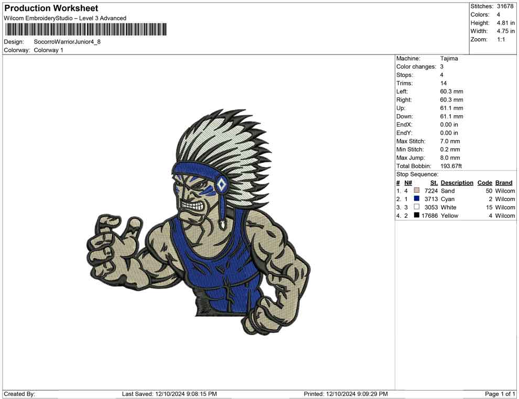Click the Height value 4.81 in
519x399 pixels.
click(506, 23)
